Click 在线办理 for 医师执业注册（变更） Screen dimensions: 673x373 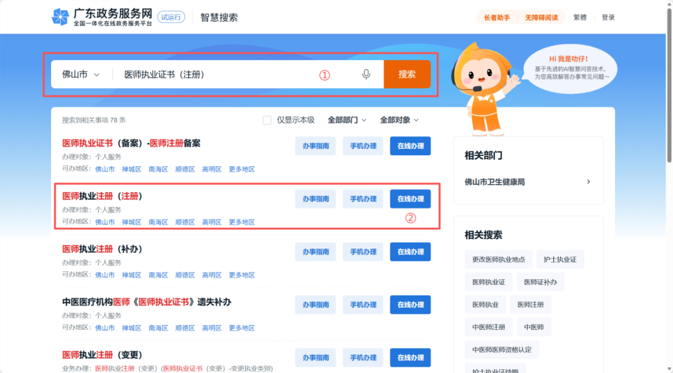(410, 357)
